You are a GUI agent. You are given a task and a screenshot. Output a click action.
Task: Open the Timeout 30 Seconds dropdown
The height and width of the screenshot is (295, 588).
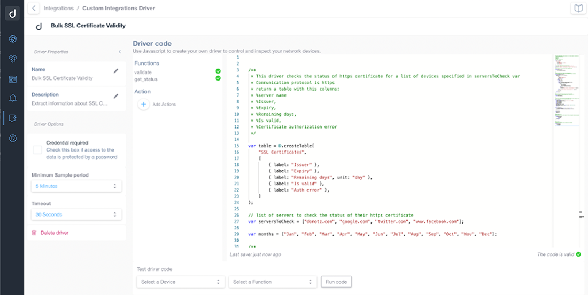pos(76,214)
